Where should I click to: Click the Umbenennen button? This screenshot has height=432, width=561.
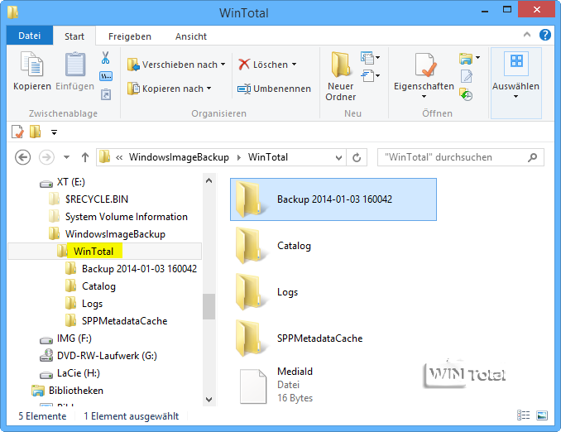tap(274, 89)
